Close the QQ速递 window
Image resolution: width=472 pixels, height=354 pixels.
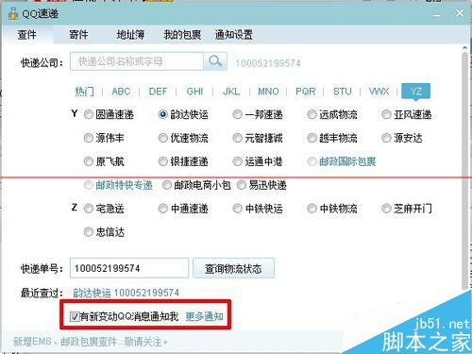click(460, 13)
